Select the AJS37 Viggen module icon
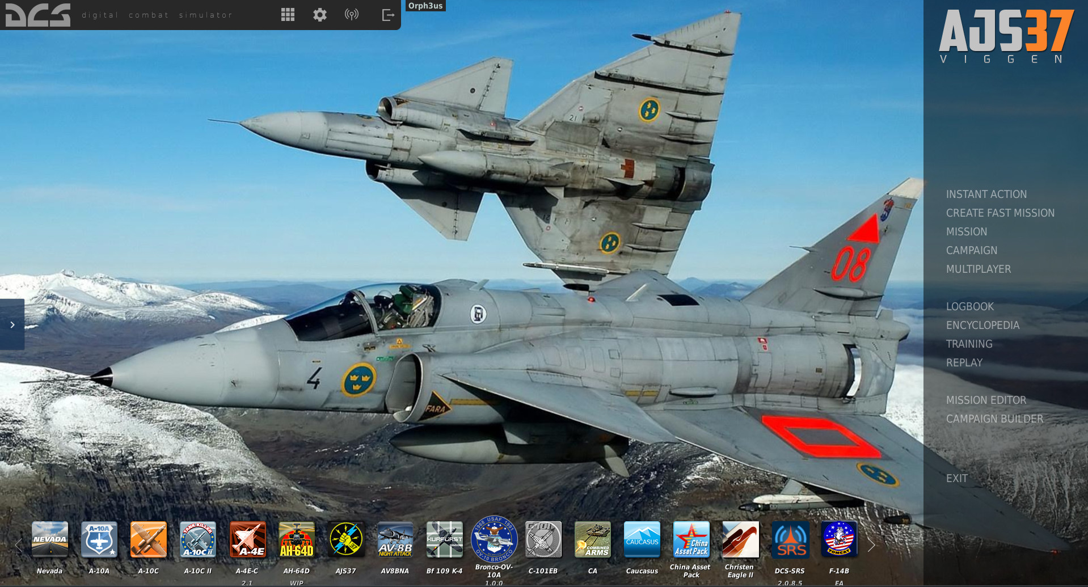The height and width of the screenshot is (587, 1088). coord(345,539)
